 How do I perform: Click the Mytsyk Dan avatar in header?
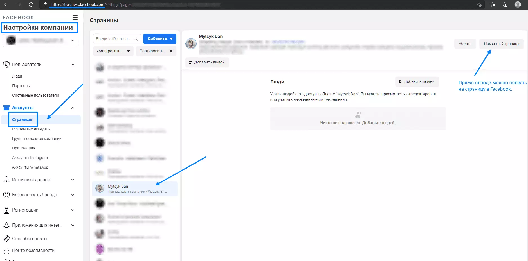[x=191, y=44]
